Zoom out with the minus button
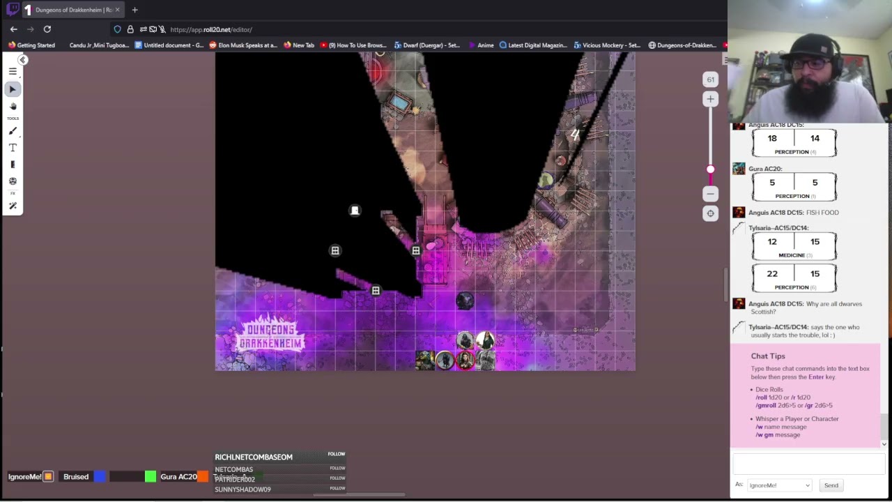Screen dimensions: 892x502 [x=710, y=194]
